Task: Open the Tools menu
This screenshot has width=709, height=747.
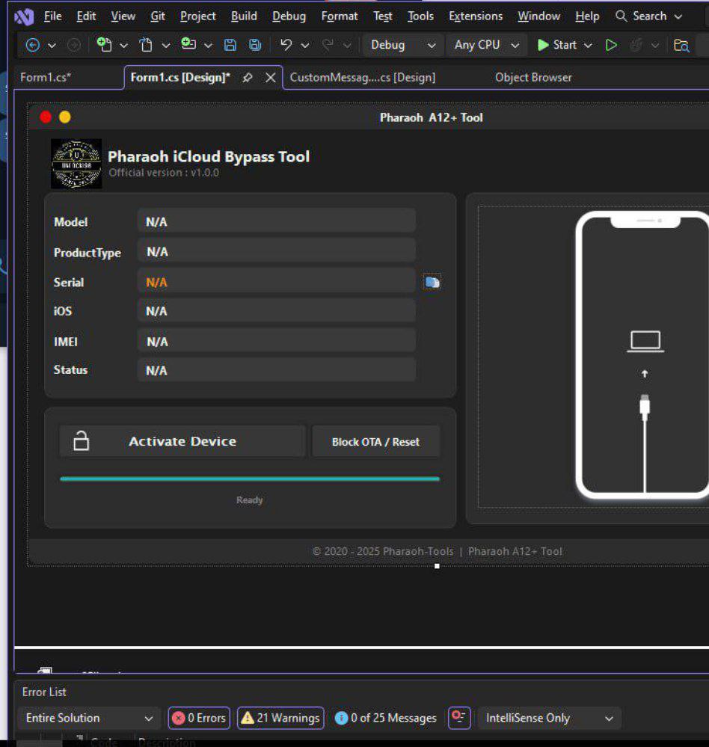Action: pos(420,16)
